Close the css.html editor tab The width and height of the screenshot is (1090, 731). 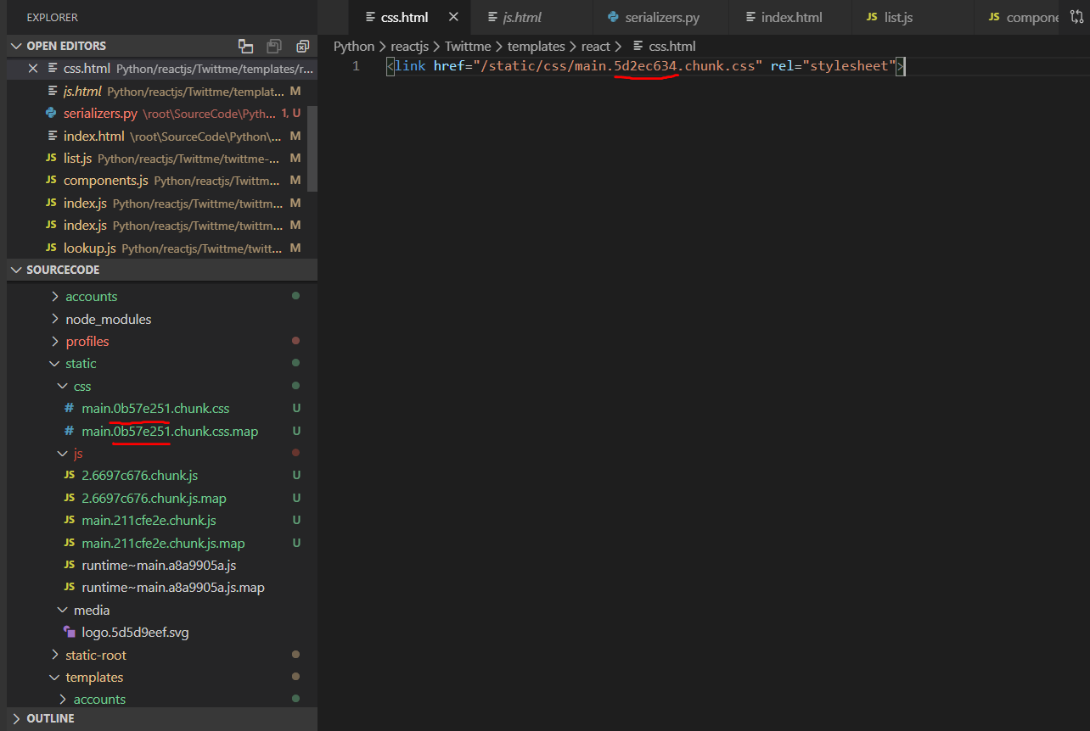pos(453,17)
